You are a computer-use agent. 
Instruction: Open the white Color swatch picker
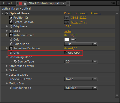pyautogui.click(x=67, y=40)
